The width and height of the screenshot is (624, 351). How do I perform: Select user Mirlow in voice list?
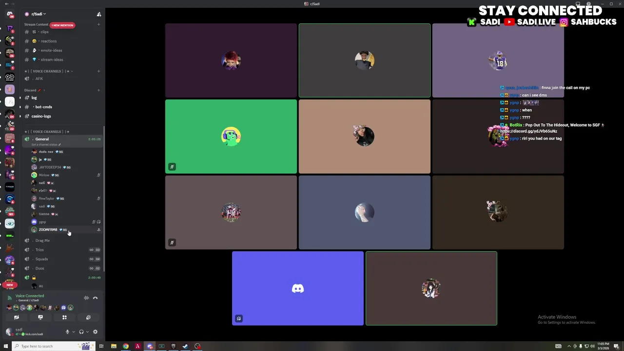66,175
